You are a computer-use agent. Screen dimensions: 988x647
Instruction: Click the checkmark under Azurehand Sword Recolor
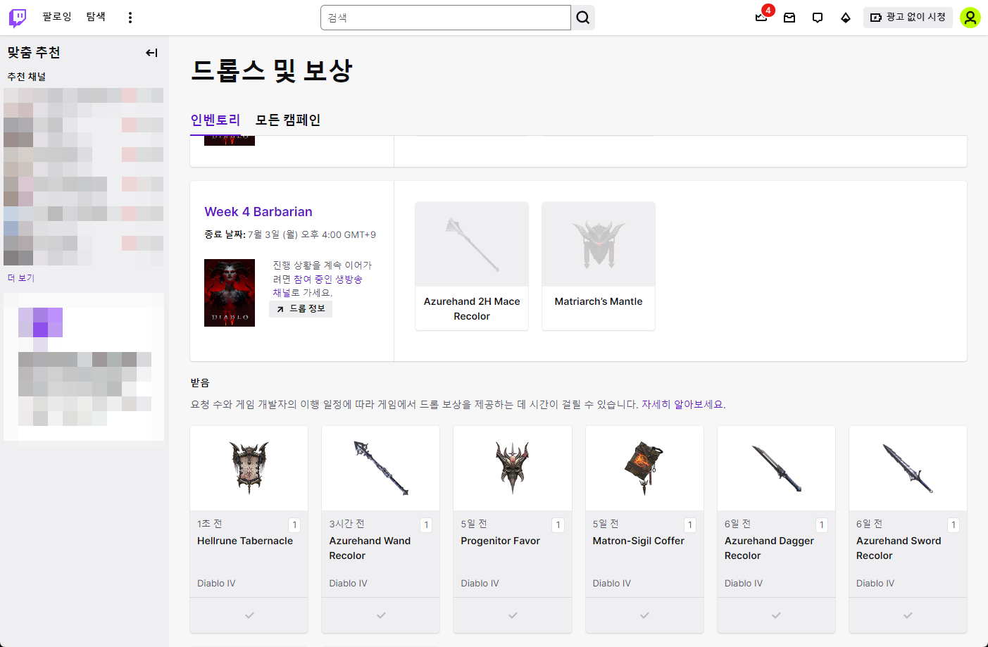(908, 615)
